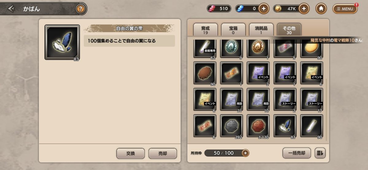This screenshot has width=368, height=170.
Task: Tap the home icon button
Action: point(321,9)
